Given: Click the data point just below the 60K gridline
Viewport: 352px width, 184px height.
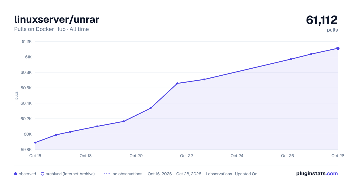Looking at the screenshot, I should (x=56, y=135).
